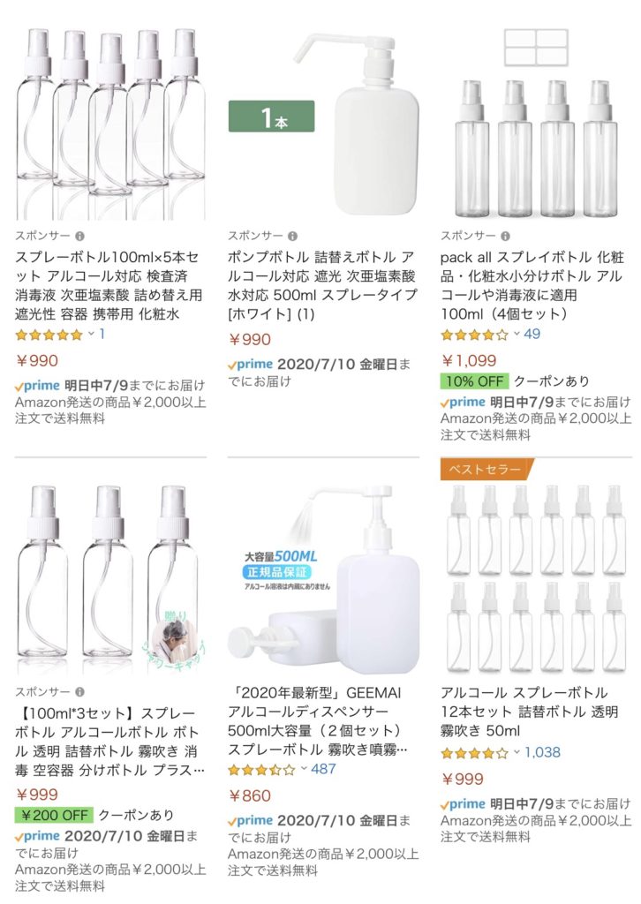Click sponsor info icon on pack all listing

[x=506, y=236]
